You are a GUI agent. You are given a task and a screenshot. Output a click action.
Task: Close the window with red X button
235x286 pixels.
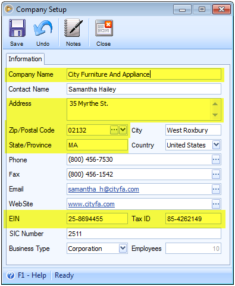(222, 10)
